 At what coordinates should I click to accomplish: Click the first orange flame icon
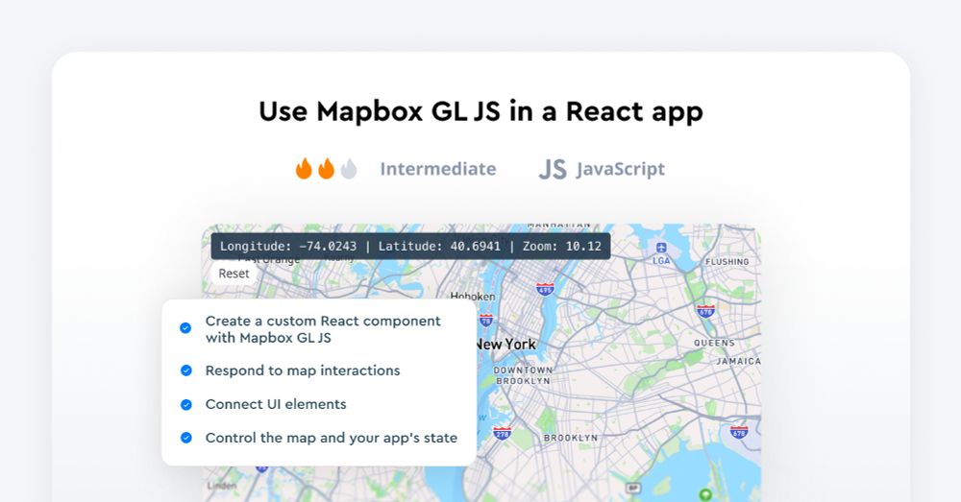click(x=304, y=168)
